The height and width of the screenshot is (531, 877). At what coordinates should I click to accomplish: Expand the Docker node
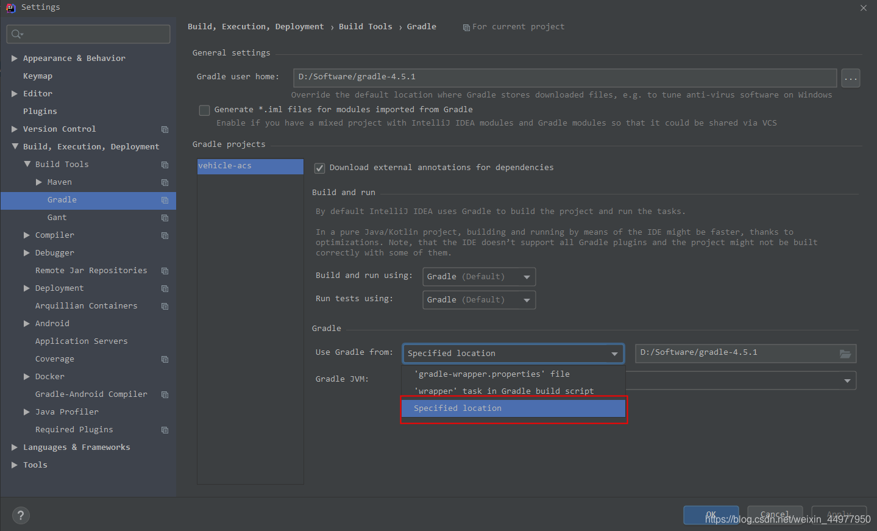[x=27, y=377]
